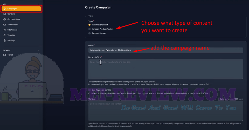Click the 'Optional, Maximum 1000 words' note
The image size is (249, 130).
pyautogui.click(x=231, y=99)
